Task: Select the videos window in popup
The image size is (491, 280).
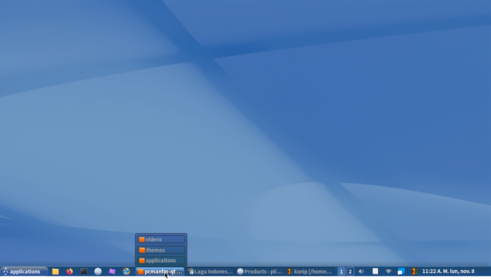Action: 161,239
